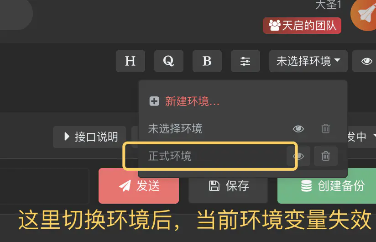Select 正式环境 from the environment list
This screenshot has width=376, height=242.
click(170, 156)
